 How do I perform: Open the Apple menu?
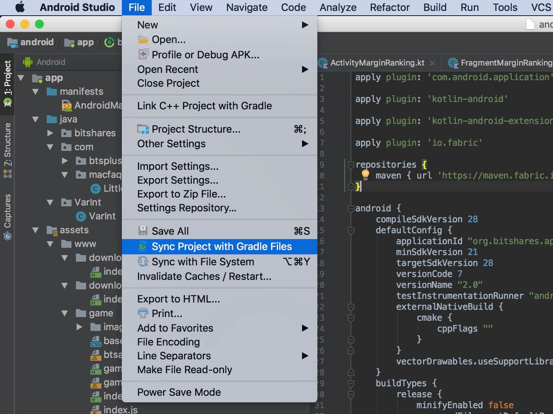(20, 7)
